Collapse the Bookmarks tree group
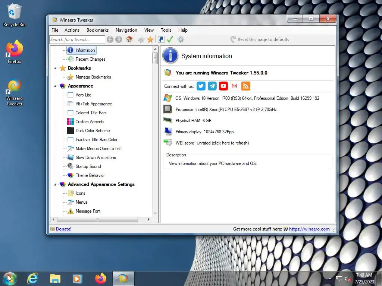This screenshot has width=382, height=286. (55, 69)
